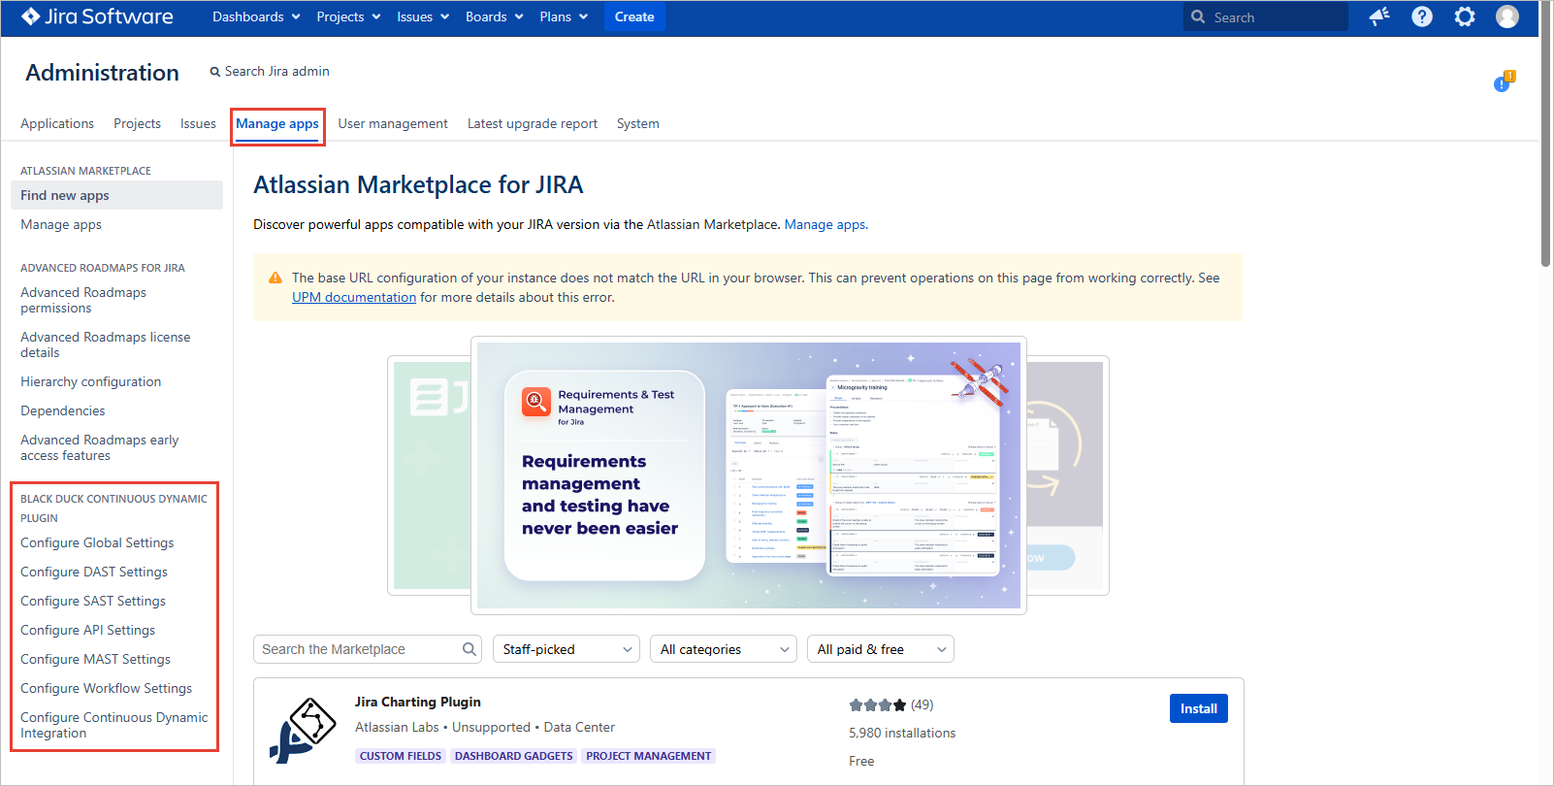The width and height of the screenshot is (1554, 786).
Task: Click the 5,980 installations text
Action: click(x=902, y=733)
